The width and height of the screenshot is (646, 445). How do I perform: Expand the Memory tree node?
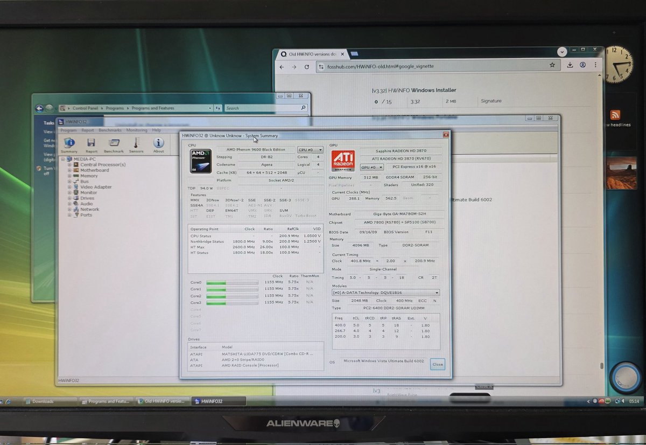[x=69, y=176]
